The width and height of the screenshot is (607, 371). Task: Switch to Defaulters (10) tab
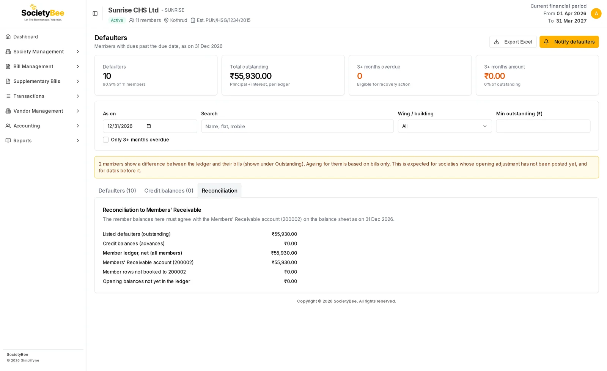coord(117,190)
